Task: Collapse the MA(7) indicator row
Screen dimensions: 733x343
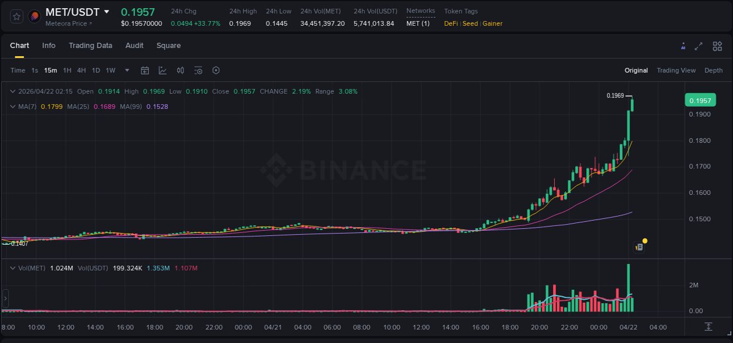Action: 13,107
